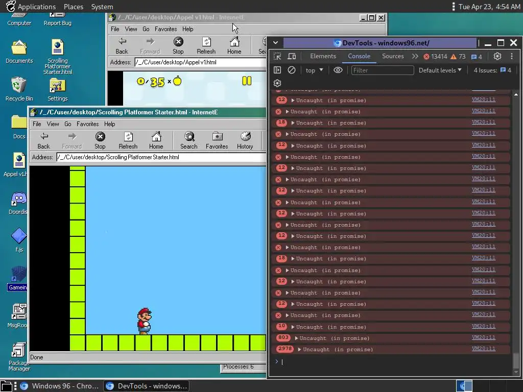This screenshot has height=392, width=523.
Task: Click Appel v1 address bar field
Action: click(200, 62)
